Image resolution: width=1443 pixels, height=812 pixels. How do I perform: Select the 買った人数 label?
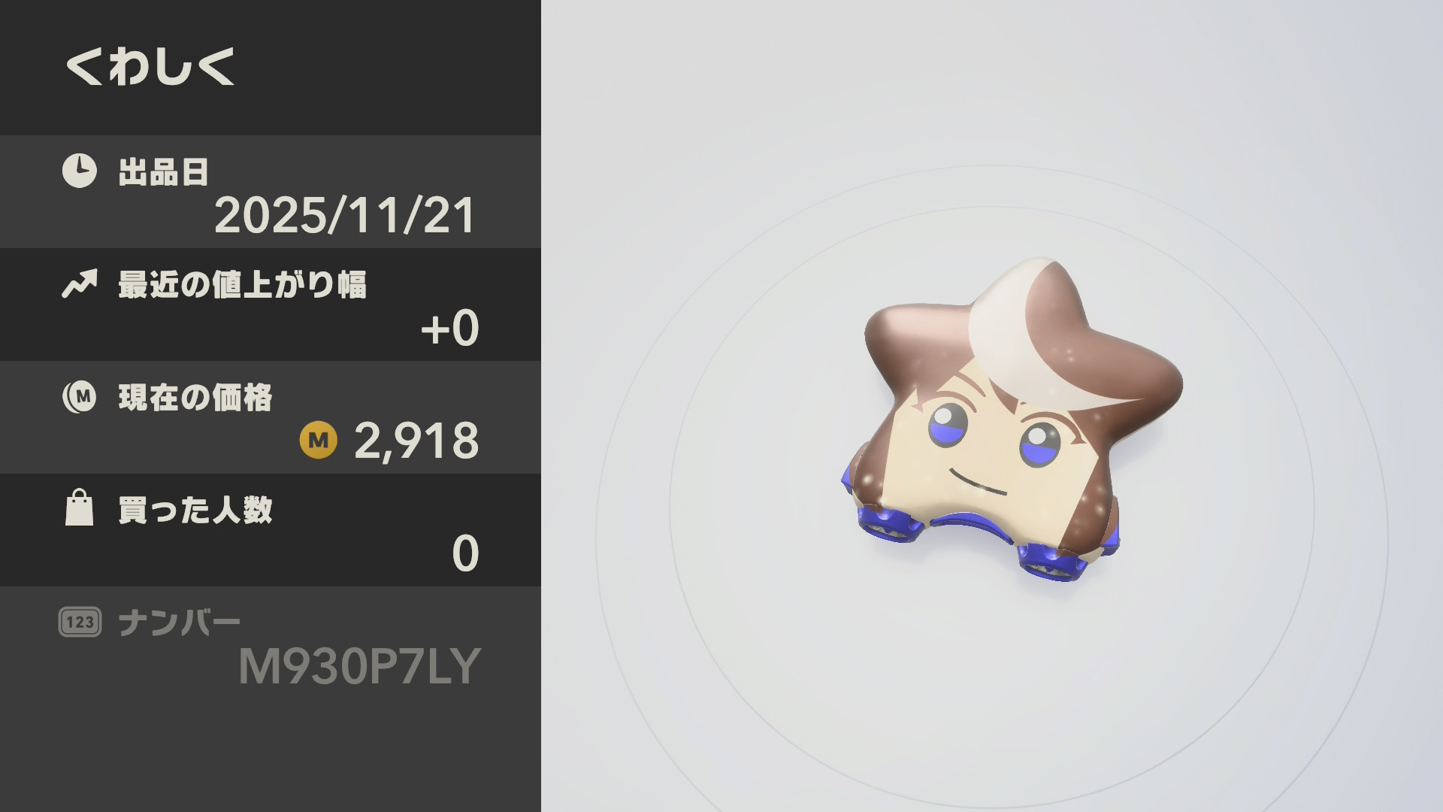(195, 511)
